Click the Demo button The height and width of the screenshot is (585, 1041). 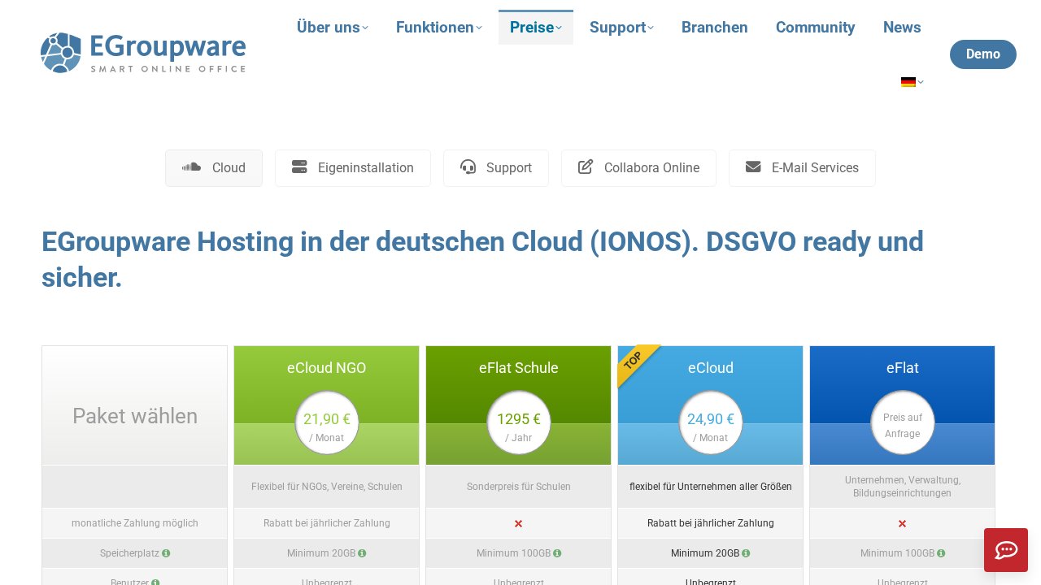coord(983,54)
